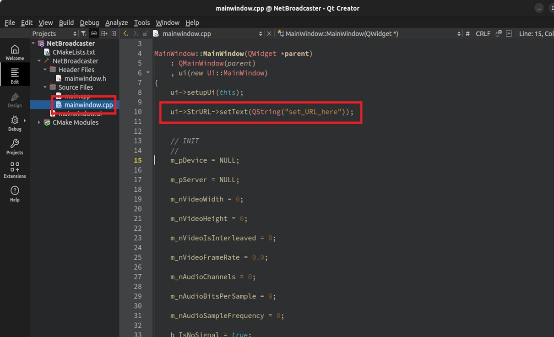Click the CRLF line ending selector

tap(483, 33)
